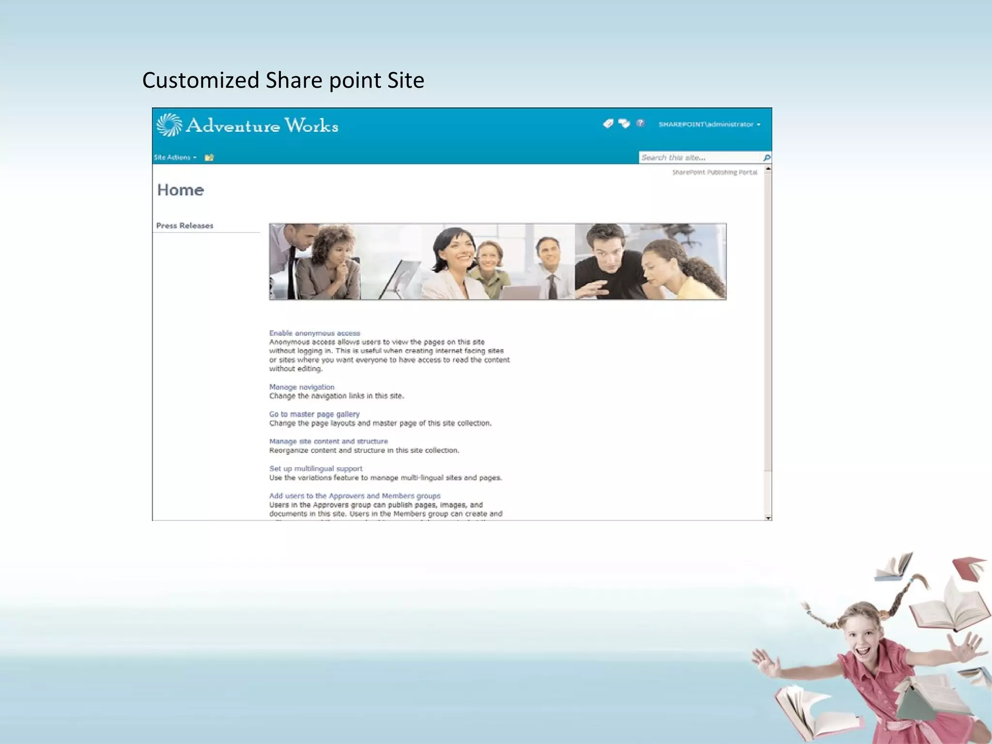Click the notes icon next to the help icon
This screenshot has height=744, width=992.
click(624, 124)
